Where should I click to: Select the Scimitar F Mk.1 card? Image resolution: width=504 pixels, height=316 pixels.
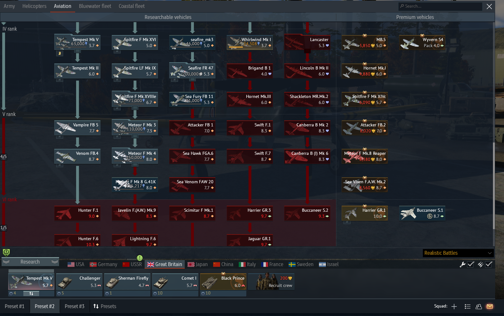click(192, 213)
